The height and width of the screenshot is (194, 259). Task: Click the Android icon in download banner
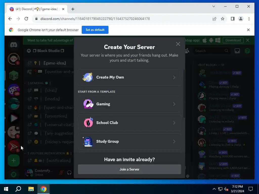[211, 40]
